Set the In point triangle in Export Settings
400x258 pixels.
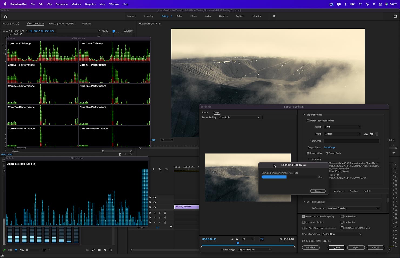tap(232, 239)
